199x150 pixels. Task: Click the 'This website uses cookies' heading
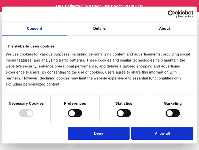pos(30,46)
